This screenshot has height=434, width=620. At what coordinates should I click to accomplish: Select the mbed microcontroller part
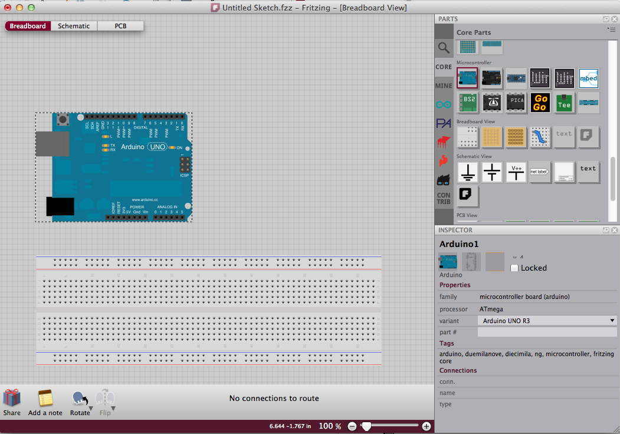588,78
